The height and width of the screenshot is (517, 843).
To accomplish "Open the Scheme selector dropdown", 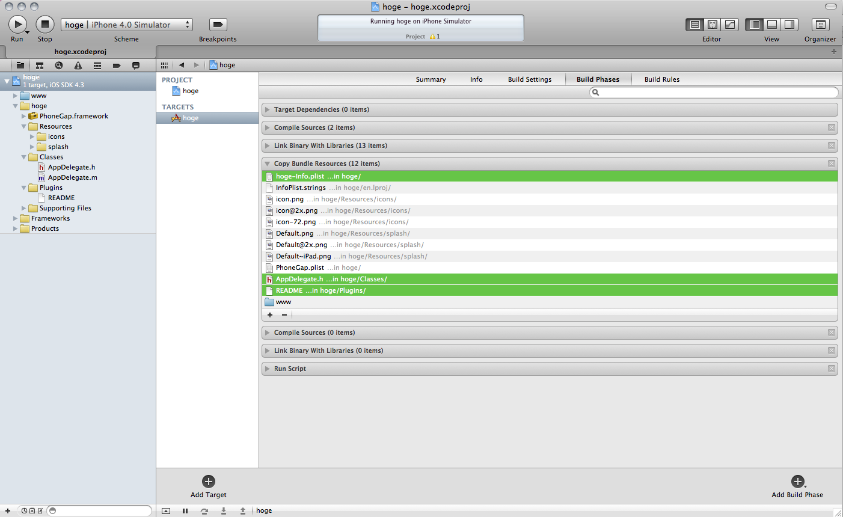I will (127, 25).
